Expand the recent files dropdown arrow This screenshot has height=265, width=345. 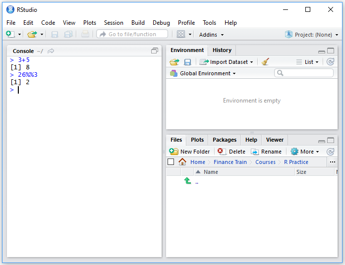42,35
